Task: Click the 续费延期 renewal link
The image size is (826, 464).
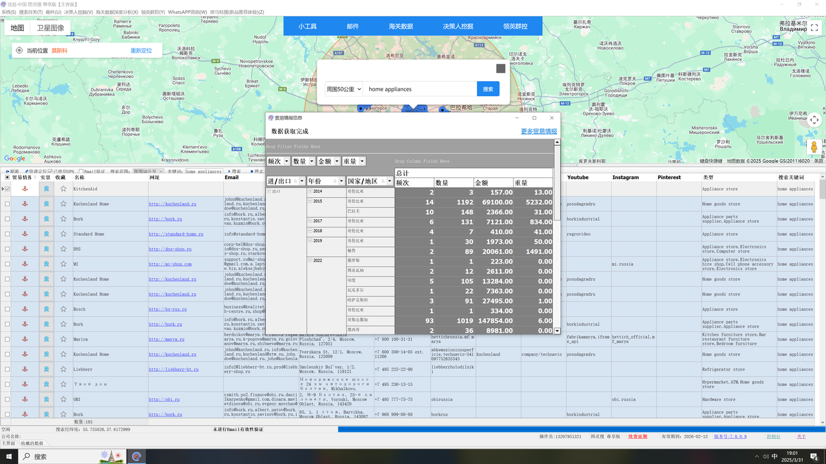Action: [638, 436]
